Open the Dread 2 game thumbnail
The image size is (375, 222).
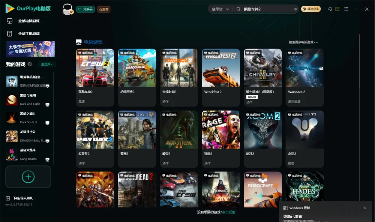coord(137,189)
